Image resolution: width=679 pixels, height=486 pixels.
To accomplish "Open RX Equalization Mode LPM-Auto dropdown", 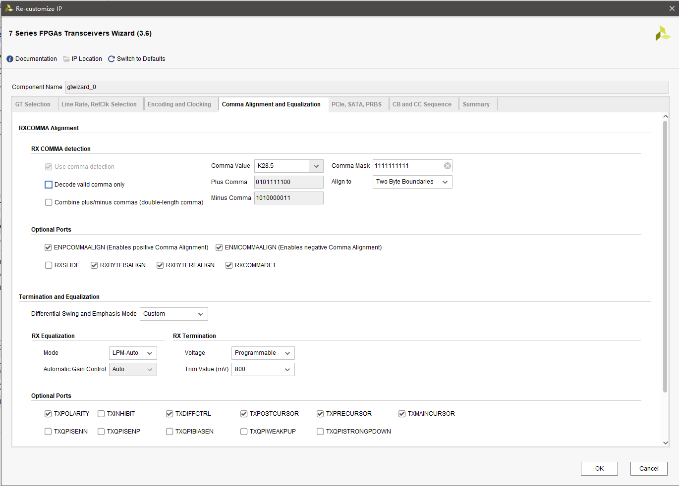I will [133, 353].
